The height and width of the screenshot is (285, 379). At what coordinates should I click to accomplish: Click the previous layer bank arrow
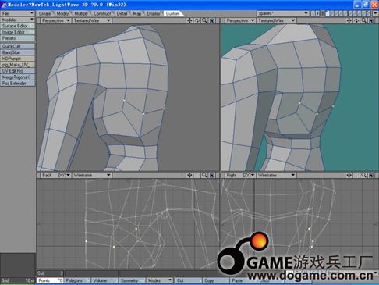click(313, 13)
